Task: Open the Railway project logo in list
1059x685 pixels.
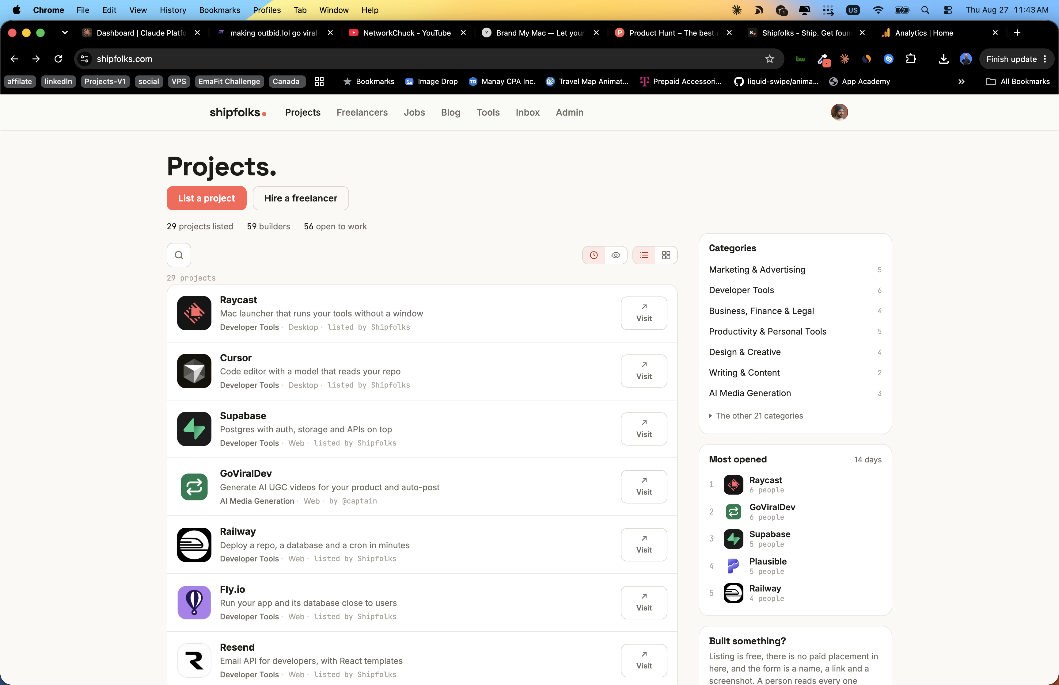Action: [x=194, y=545]
